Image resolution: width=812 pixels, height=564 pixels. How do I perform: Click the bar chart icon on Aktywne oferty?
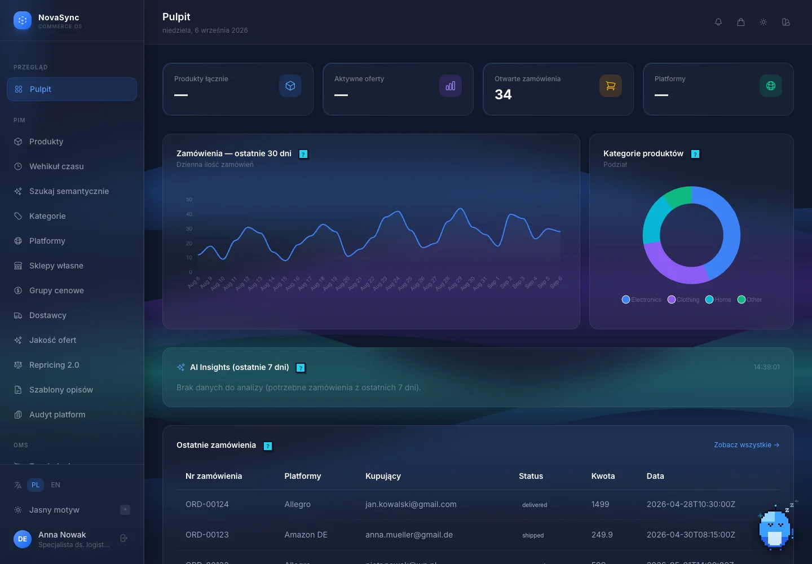pos(451,86)
